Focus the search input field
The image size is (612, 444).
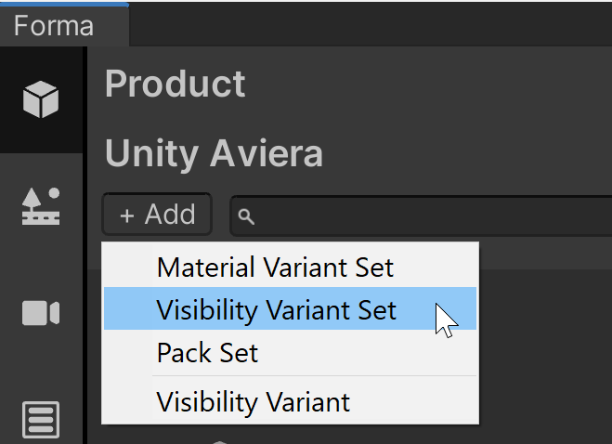pos(427,216)
